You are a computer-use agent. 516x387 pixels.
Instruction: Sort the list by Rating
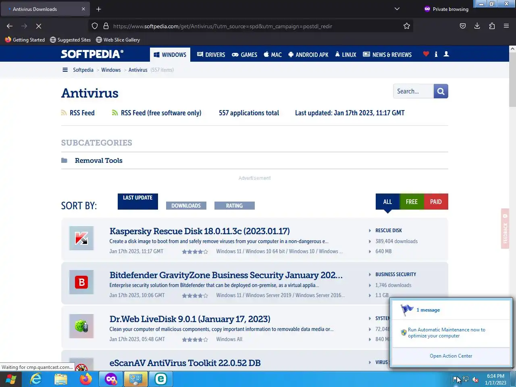click(234, 206)
